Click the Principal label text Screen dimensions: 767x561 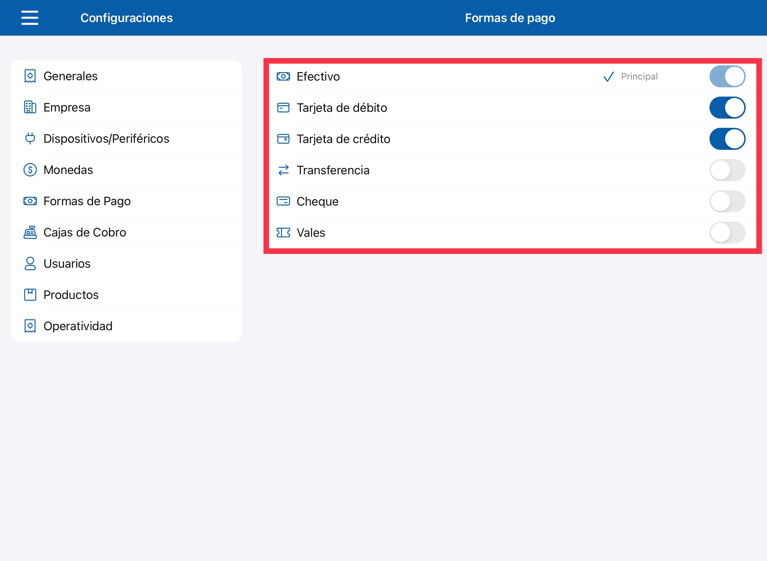click(639, 76)
